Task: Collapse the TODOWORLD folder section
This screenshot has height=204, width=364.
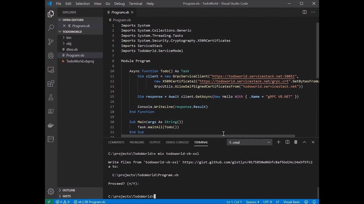Action: click(x=80, y=32)
